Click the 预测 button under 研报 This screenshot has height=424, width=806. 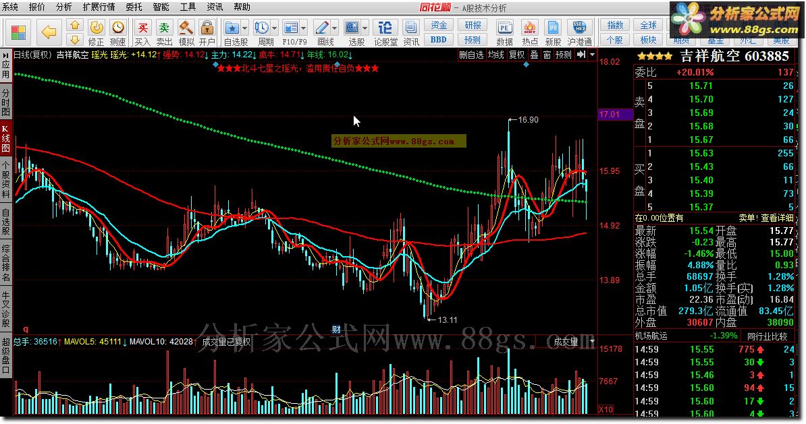(473, 40)
